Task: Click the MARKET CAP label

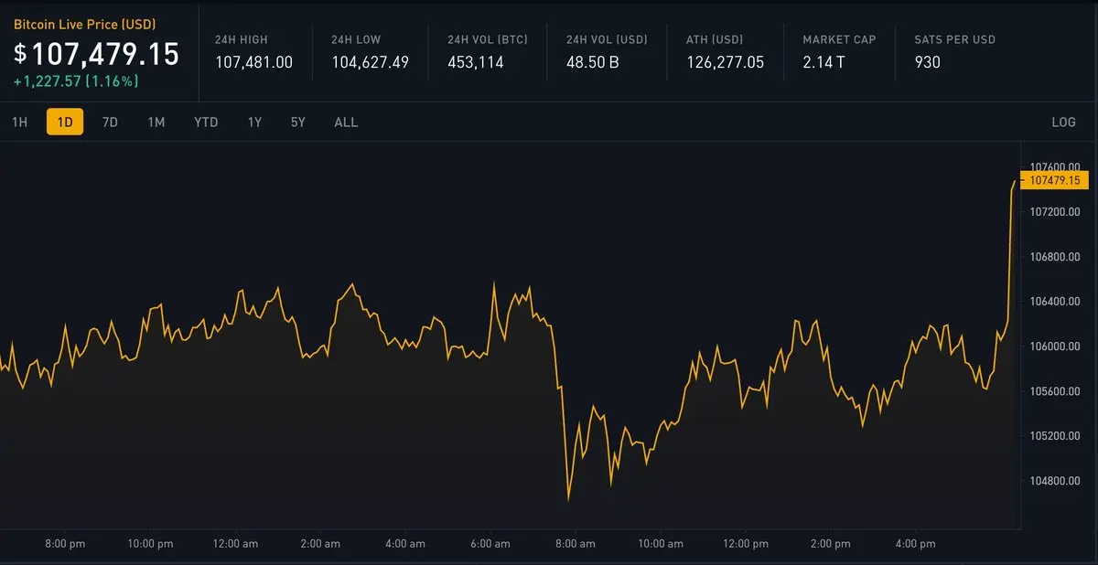Action: 839,39
